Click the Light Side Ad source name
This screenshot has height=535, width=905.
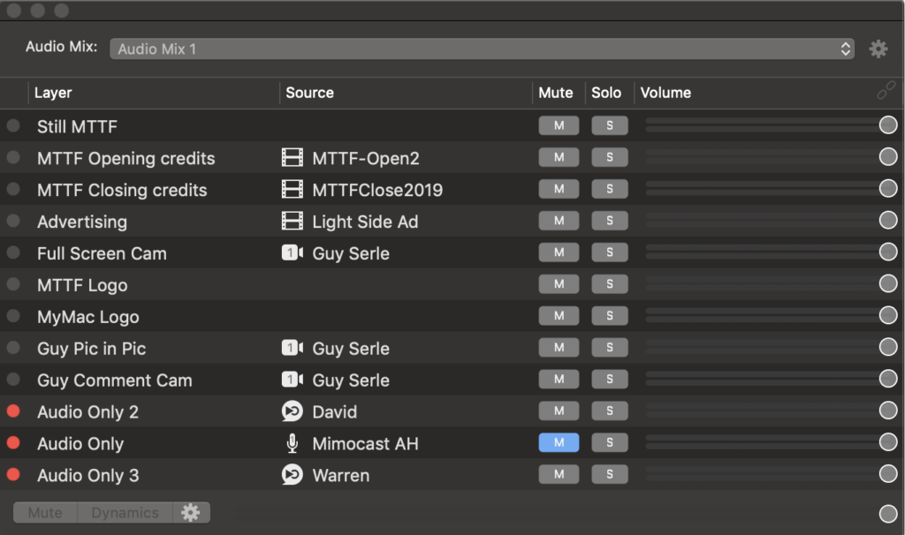365,222
